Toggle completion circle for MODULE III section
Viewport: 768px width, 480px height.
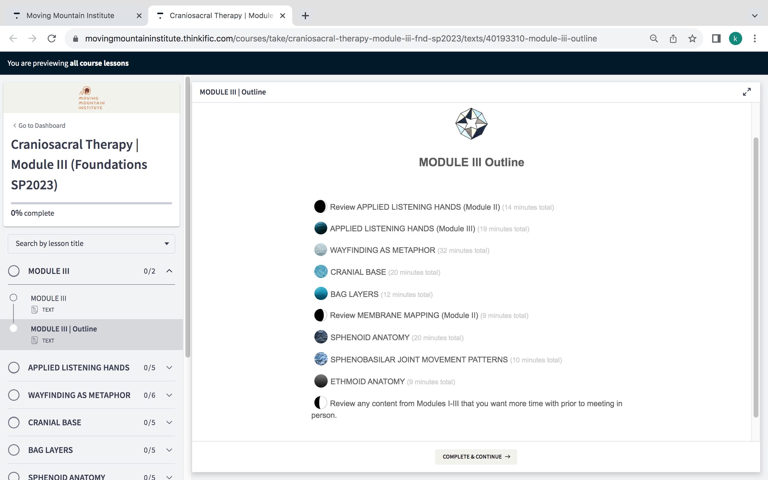pos(14,271)
